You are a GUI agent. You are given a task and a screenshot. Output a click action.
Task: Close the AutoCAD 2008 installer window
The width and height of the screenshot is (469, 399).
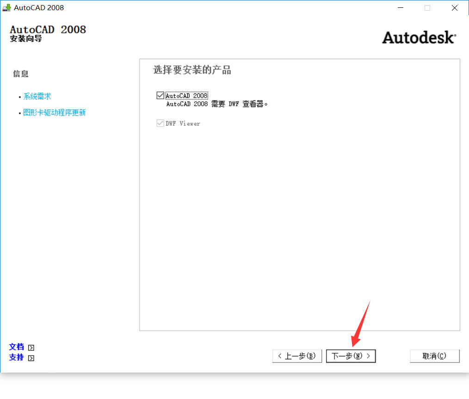(455, 7)
